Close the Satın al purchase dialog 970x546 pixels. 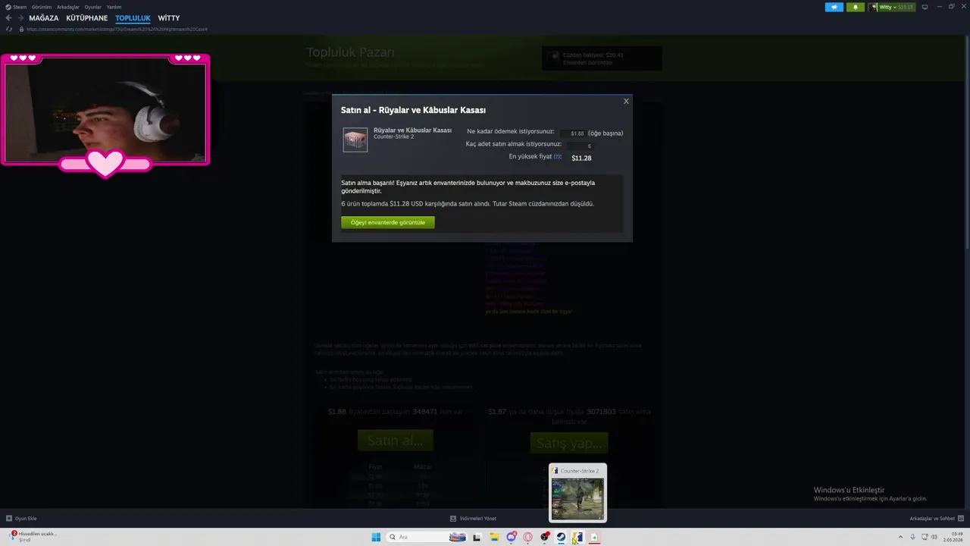(626, 101)
